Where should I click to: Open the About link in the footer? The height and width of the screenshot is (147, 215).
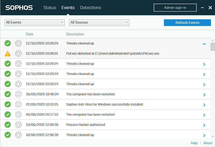(x=208, y=143)
